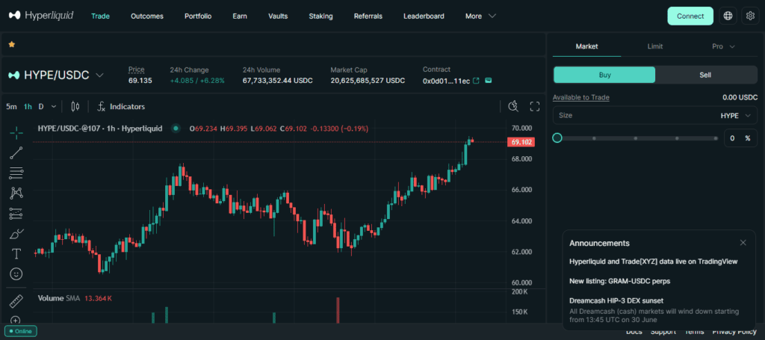765x340 pixels.
Task: Open the Earn page
Action: (x=240, y=16)
